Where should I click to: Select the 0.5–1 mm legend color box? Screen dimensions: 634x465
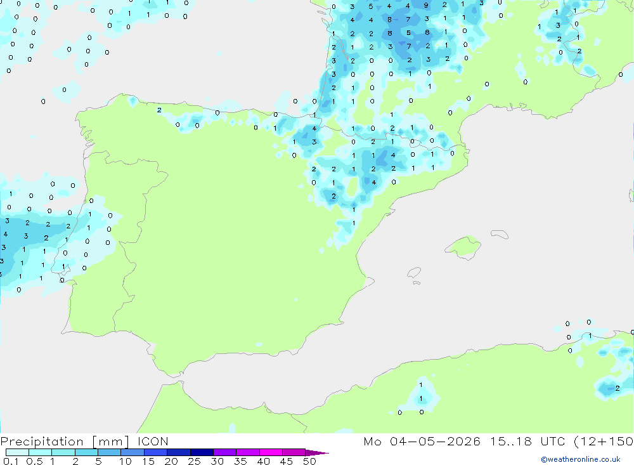[x=41, y=452]
